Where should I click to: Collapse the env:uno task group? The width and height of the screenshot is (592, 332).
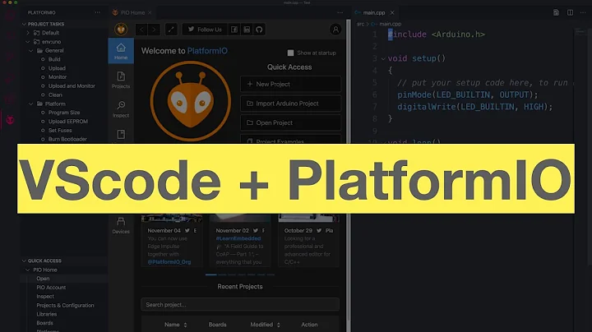point(28,41)
